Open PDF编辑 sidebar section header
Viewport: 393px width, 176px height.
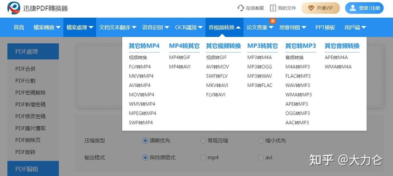[33, 169]
